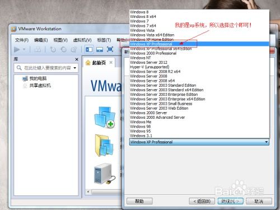Open the 虚拟机(V) menu
Viewport: 280px width, 210px height.
tap(82, 40)
